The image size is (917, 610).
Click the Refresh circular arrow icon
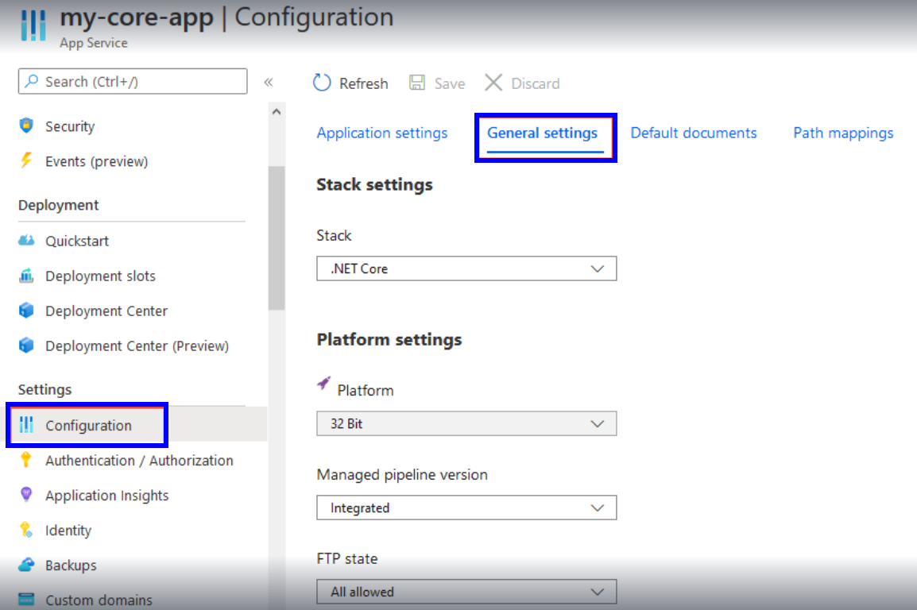pyautogui.click(x=322, y=83)
